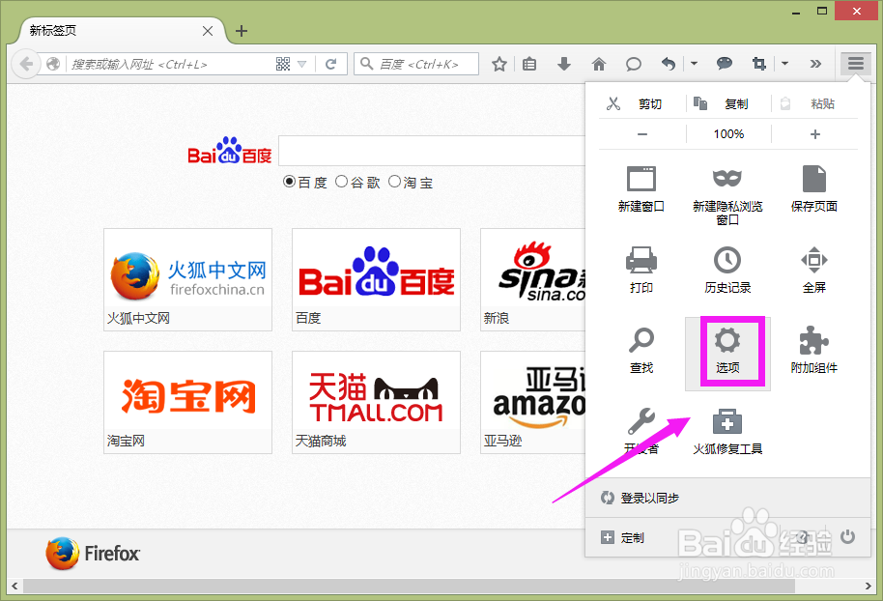883x601 pixels.
Task: Open the 百度 site thumbnail
Action: click(376, 279)
